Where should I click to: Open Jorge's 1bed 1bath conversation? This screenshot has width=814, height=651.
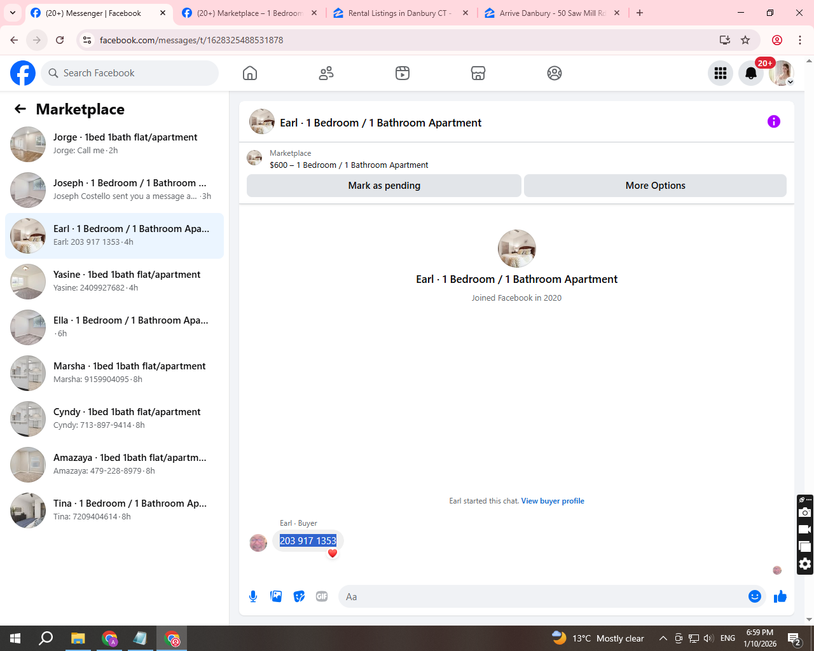tap(114, 144)
